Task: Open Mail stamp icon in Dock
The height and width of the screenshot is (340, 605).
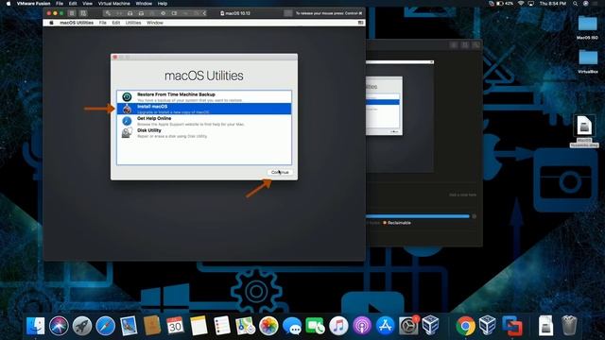Action: pos(129,326)
